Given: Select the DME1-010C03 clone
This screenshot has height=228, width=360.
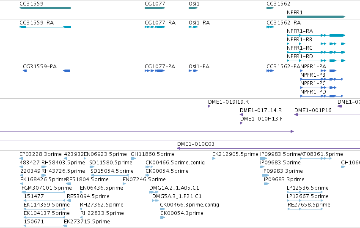Looking at the screenshot, I should click(x=269, y=148).
